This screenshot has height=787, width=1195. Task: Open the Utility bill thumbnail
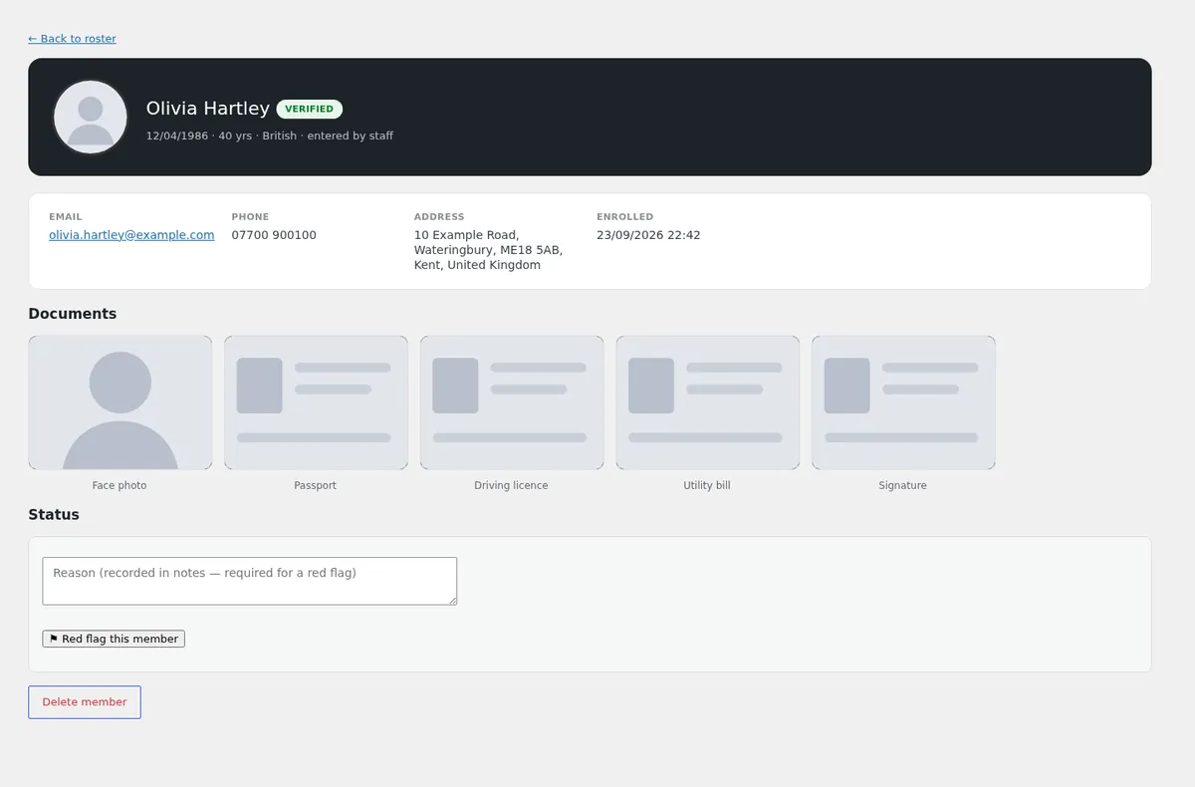[707, 402]
